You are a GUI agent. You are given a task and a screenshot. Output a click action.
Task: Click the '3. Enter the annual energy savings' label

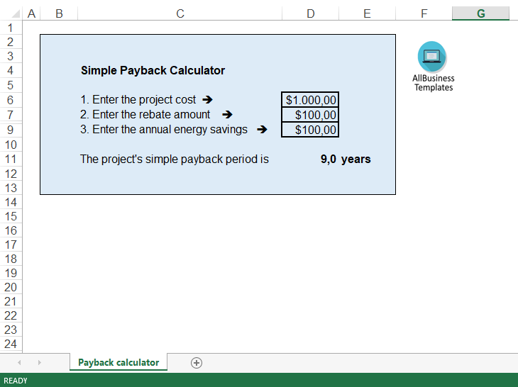pos(164,129)
